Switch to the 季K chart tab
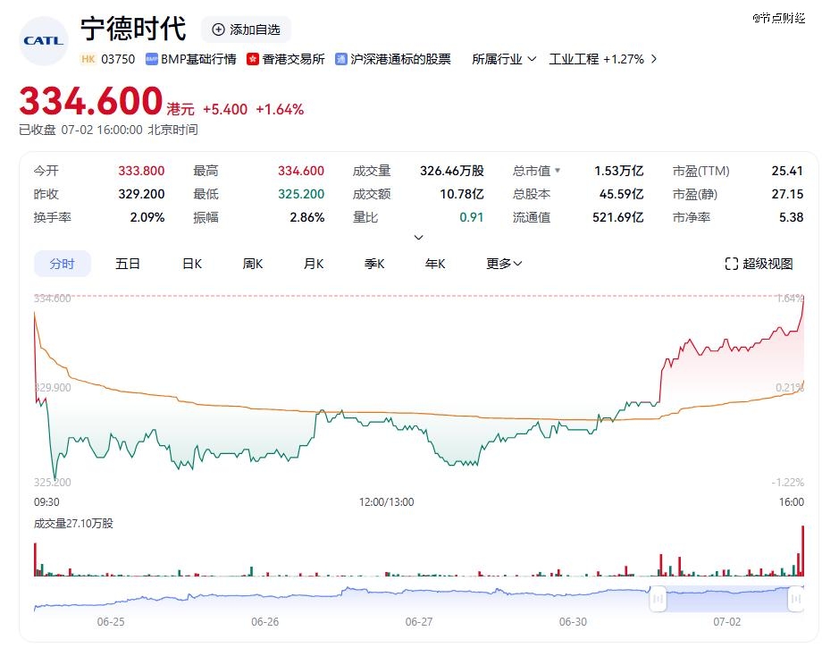The image size is (822, 648). pos(374,264)
